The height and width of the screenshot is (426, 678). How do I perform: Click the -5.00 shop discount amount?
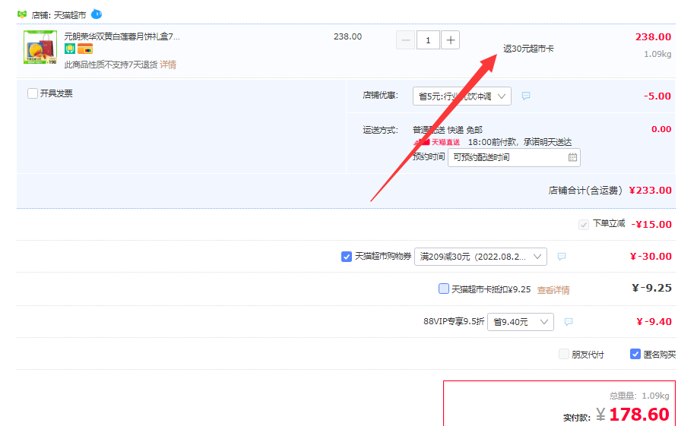[657, 96]
